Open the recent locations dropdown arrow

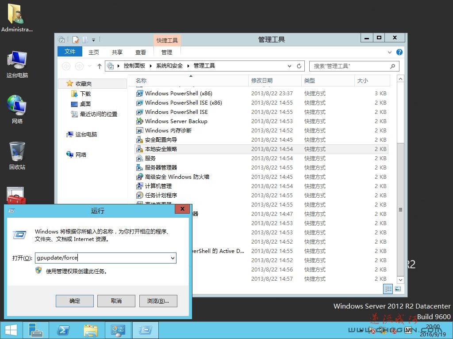coord(89,66)
